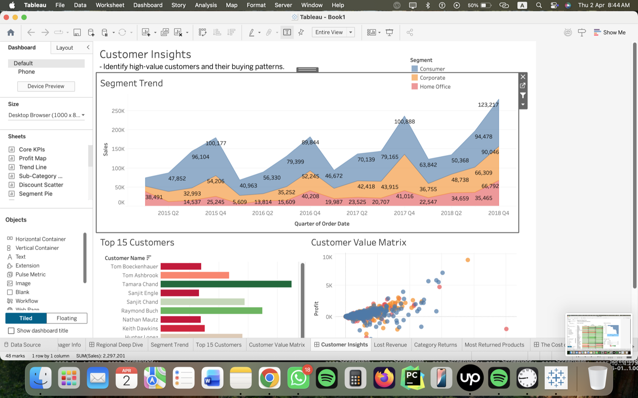
Task: Go to the Tableau start page home icon
Action: click(11, 32)
